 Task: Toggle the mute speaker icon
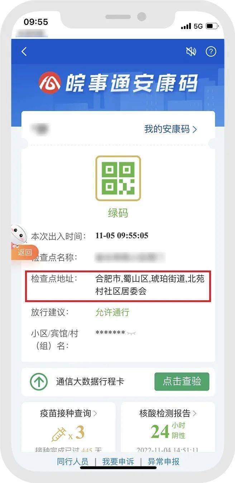click(x=191, y=52)
